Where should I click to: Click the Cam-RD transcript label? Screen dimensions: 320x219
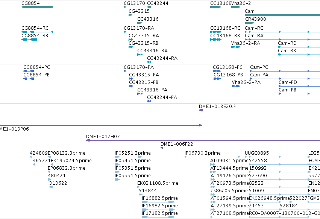click(287, 43)
